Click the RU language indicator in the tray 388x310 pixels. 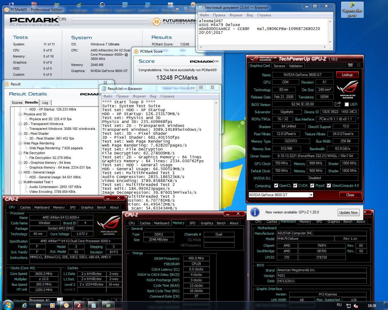[x=339, y=305]
